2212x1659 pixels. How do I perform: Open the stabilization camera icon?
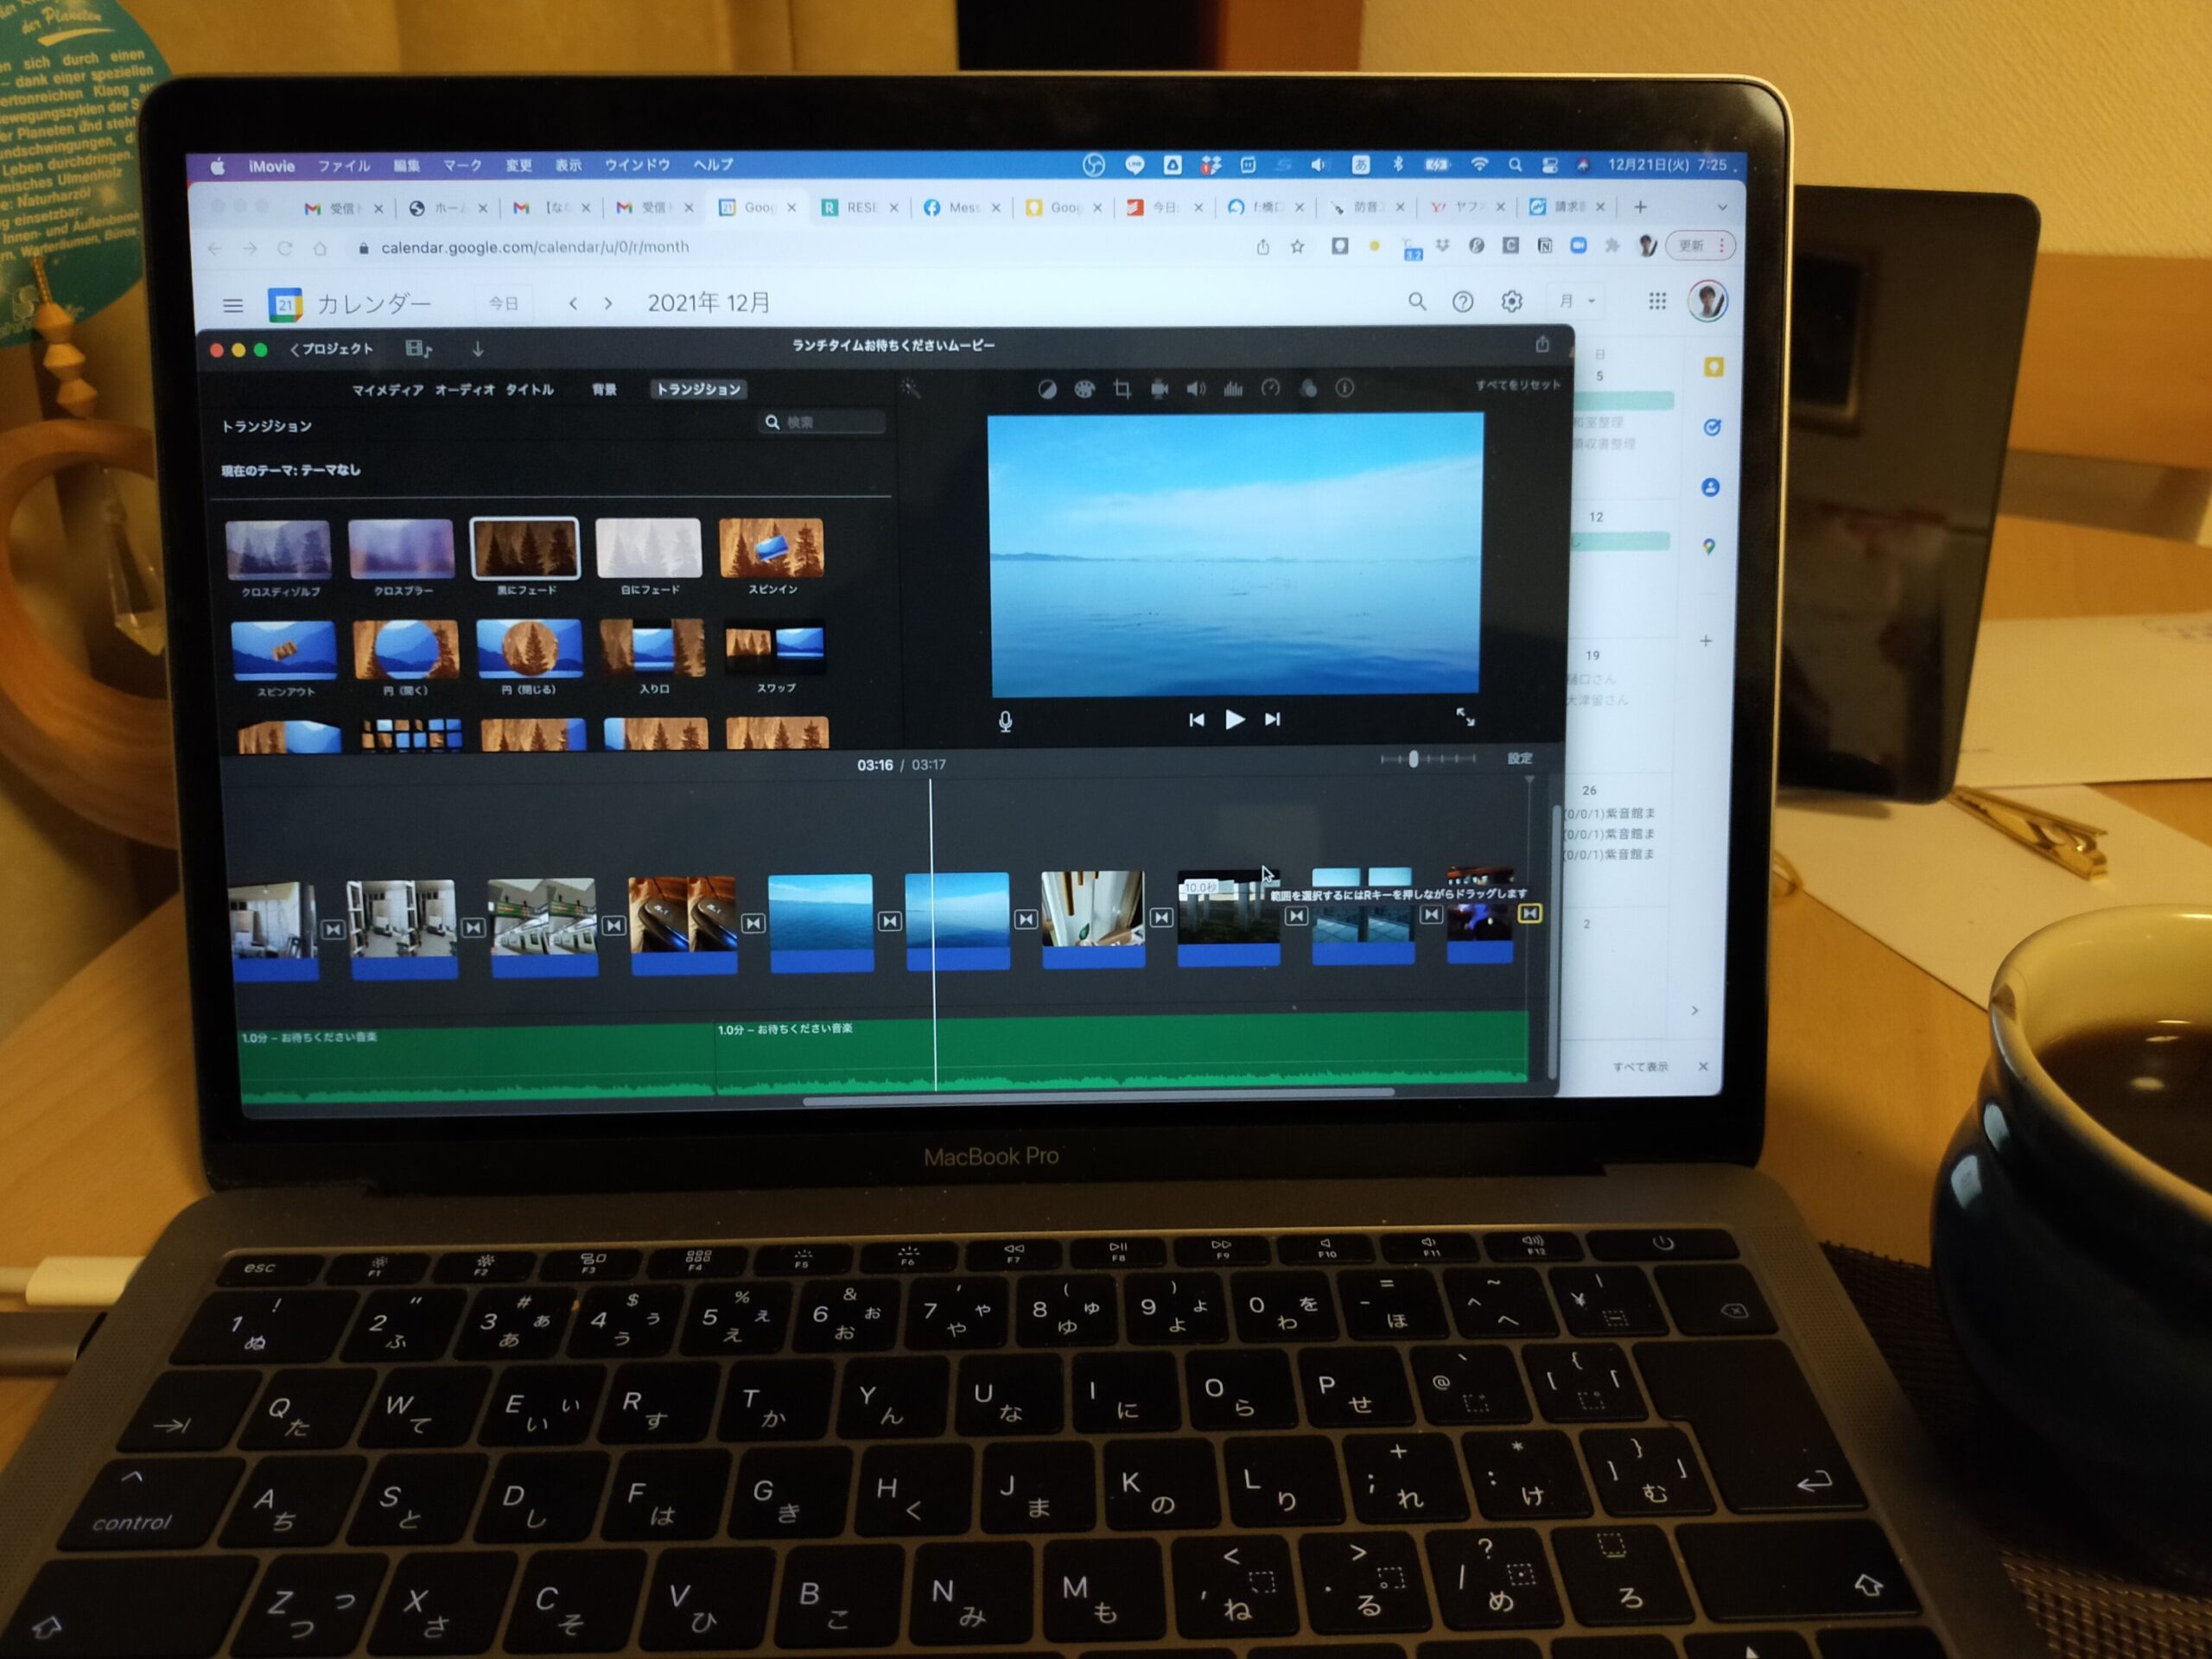click(x=1159, y=388)
